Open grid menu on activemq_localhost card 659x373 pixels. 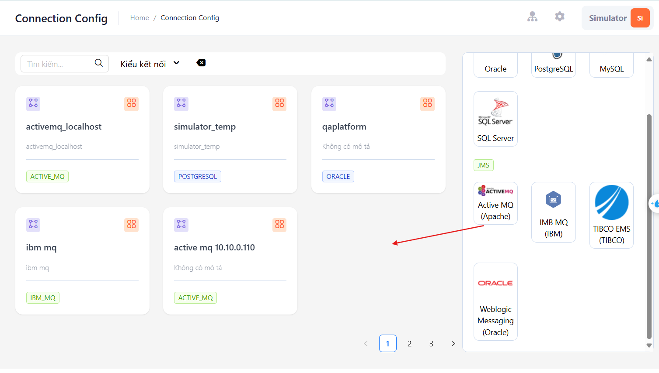tap(132, 103)
